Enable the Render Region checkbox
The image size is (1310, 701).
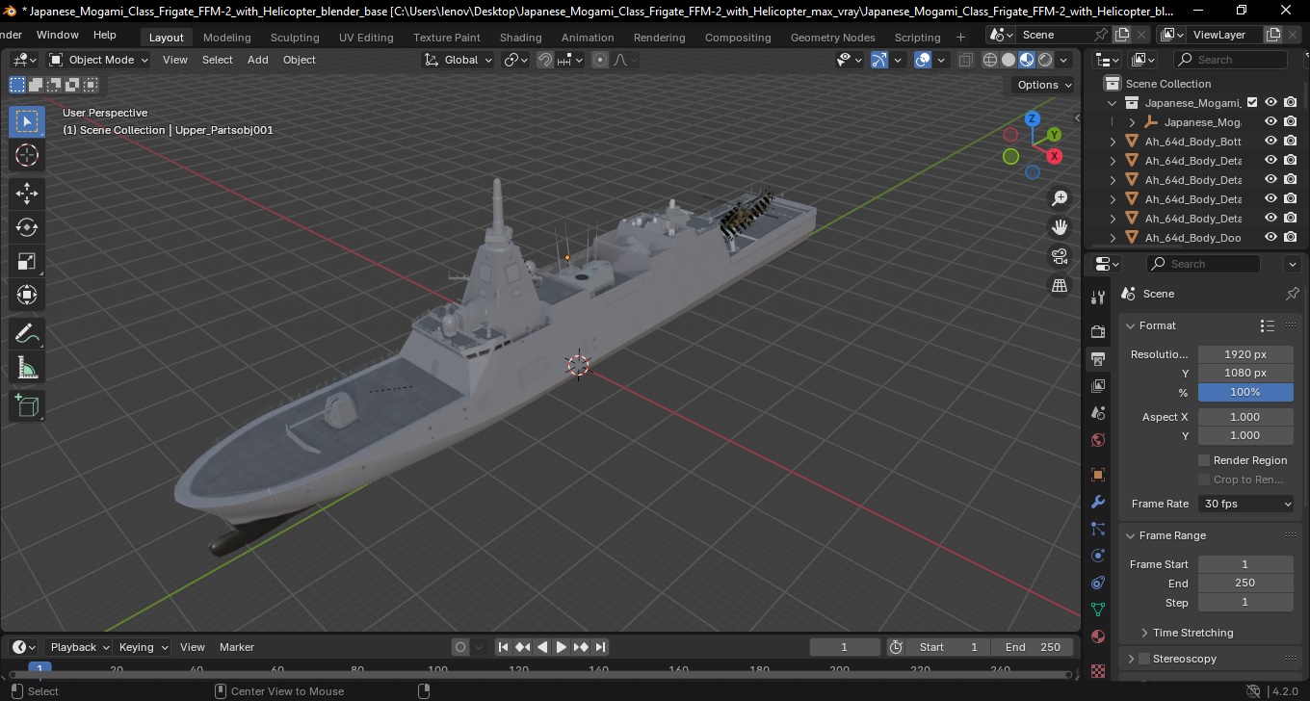[1204, 460]
